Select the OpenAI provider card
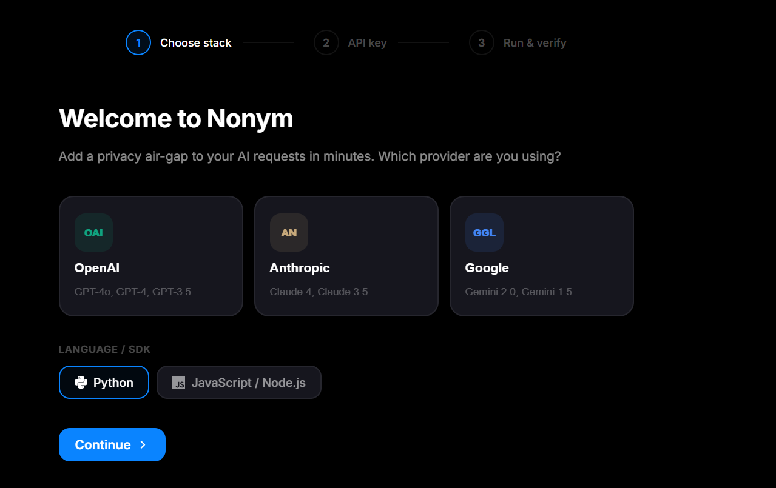This screenshot has height=488, width=776. click(x=150, y=256)
